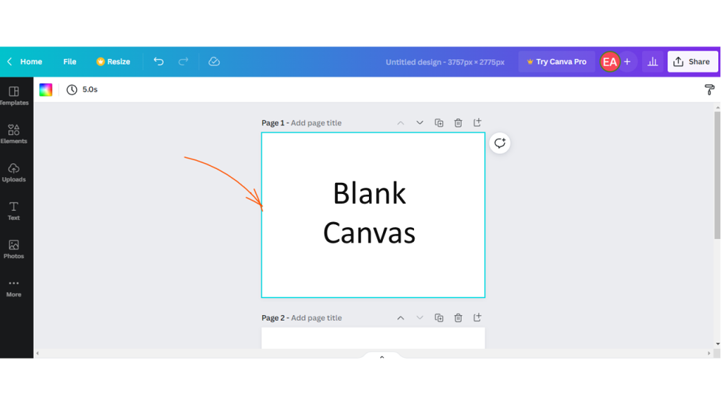The height and width of the screenshot is (405, 721).
Task: Move Page 2 up with chevron
Action: point(401,318)
